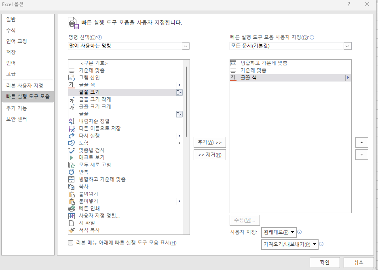Click the 글꼴 색 icon in the toolbar list
378x270 pixels.
233,78
